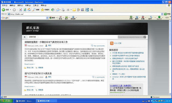
Task: Open dropdown arrow beside the Back button
Action: click(x=10, y=10)
